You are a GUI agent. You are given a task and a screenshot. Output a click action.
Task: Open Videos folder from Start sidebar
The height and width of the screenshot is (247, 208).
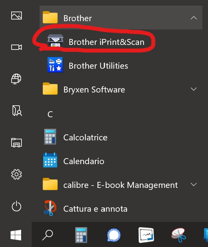coord(16,47)
